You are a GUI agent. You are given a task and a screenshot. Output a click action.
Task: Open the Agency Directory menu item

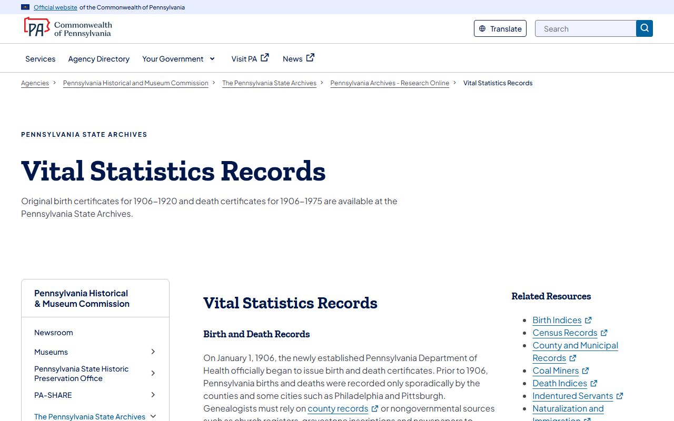99,59
